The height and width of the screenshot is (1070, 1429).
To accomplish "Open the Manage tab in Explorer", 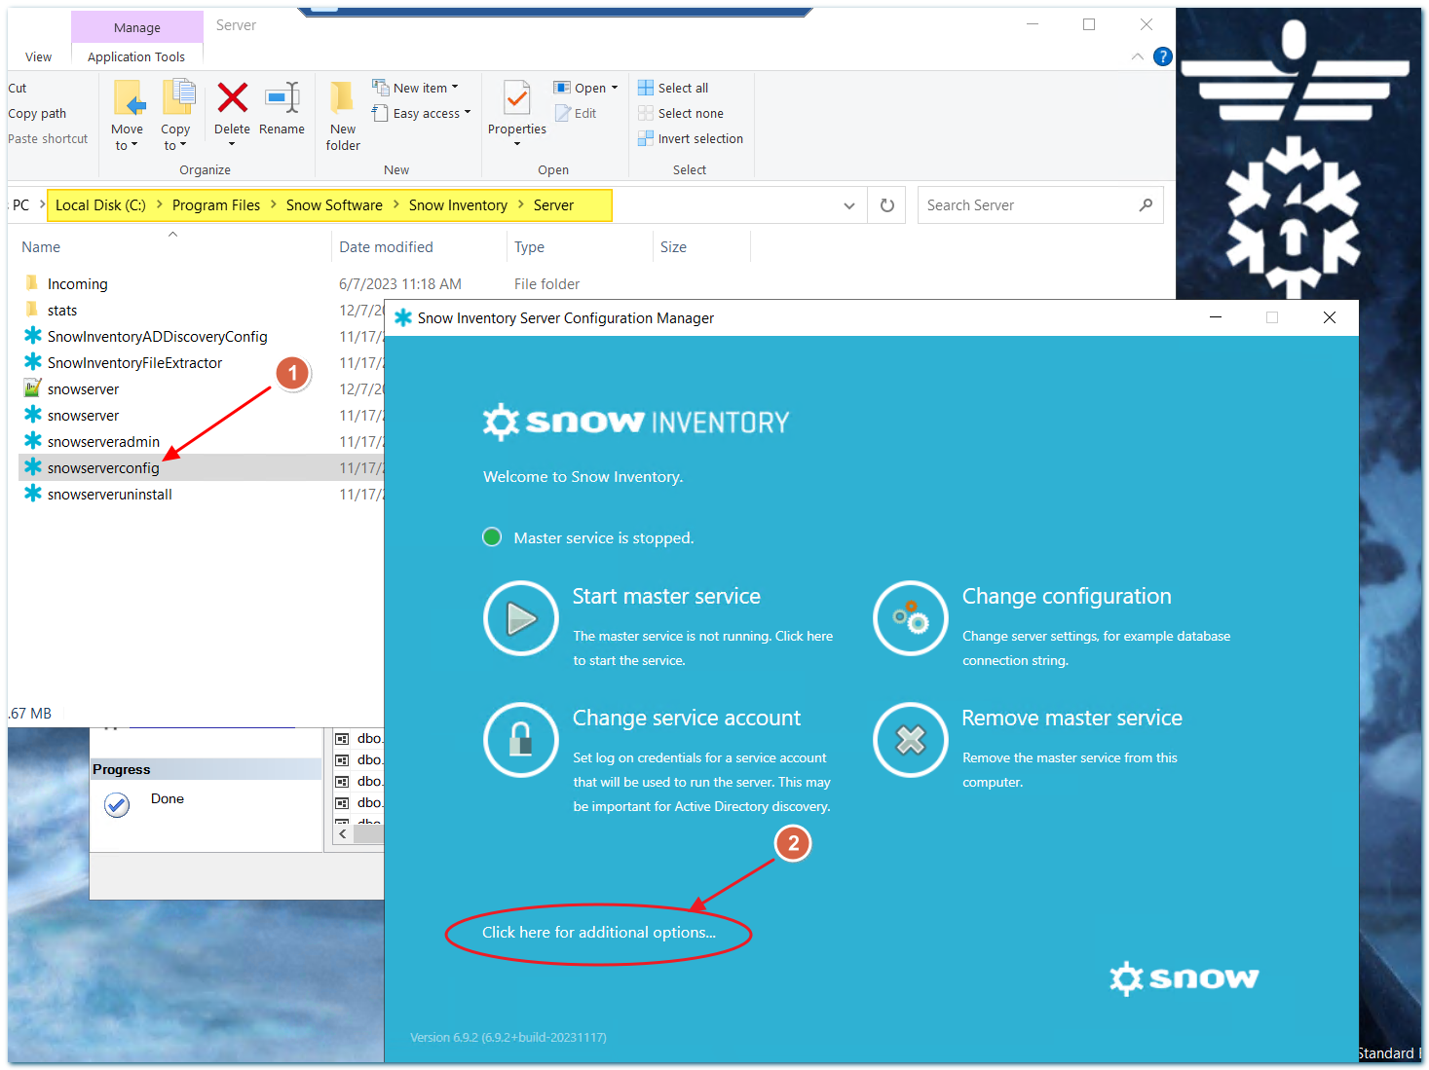I will pos(137,27).
